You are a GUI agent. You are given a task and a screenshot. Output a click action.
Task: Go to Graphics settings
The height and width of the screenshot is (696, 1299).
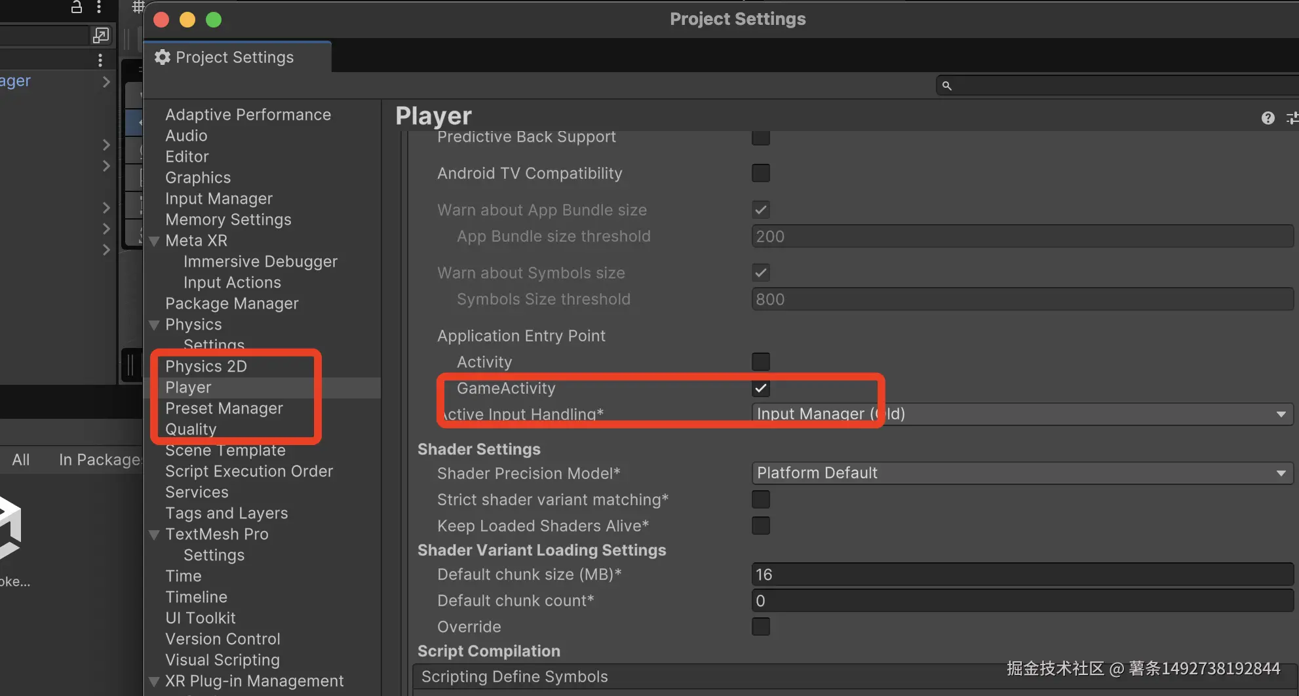(198, 178)
